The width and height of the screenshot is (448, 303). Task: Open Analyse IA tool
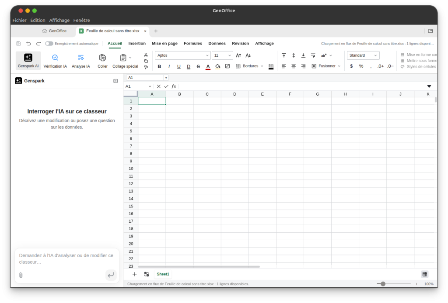click(x=81, y=60)
